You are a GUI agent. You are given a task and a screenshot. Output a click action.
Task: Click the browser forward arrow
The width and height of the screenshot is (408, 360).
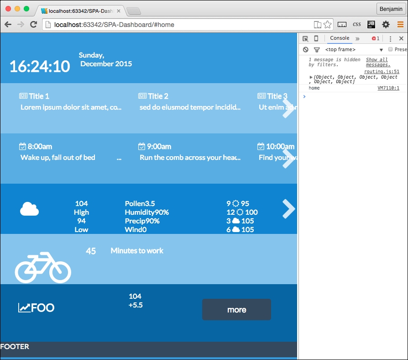[21, 25]
